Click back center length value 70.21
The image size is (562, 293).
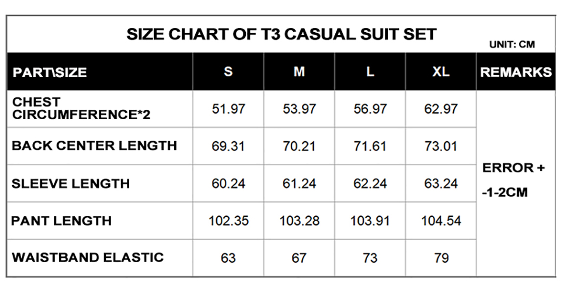click(x=299, y=146)
